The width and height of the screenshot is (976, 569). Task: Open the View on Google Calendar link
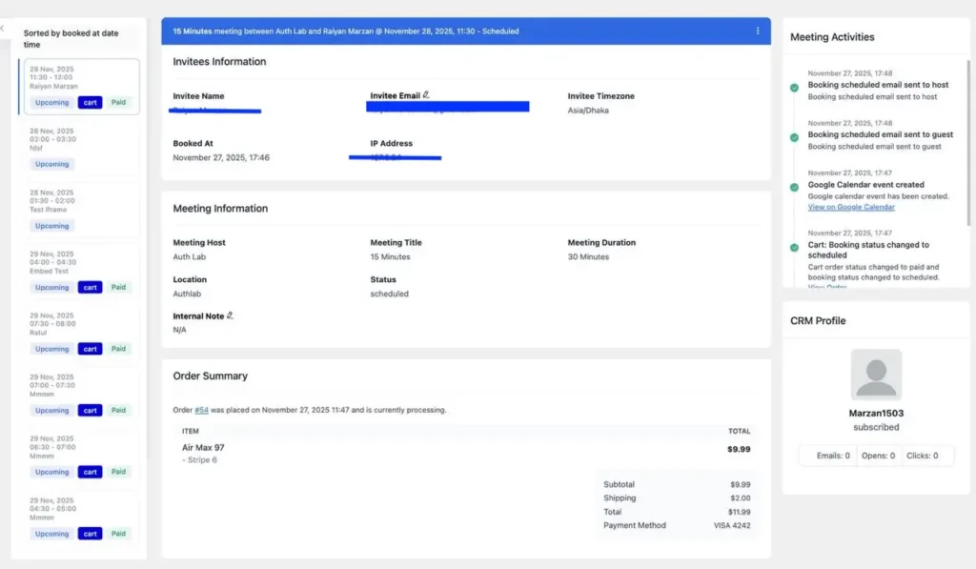851,207
